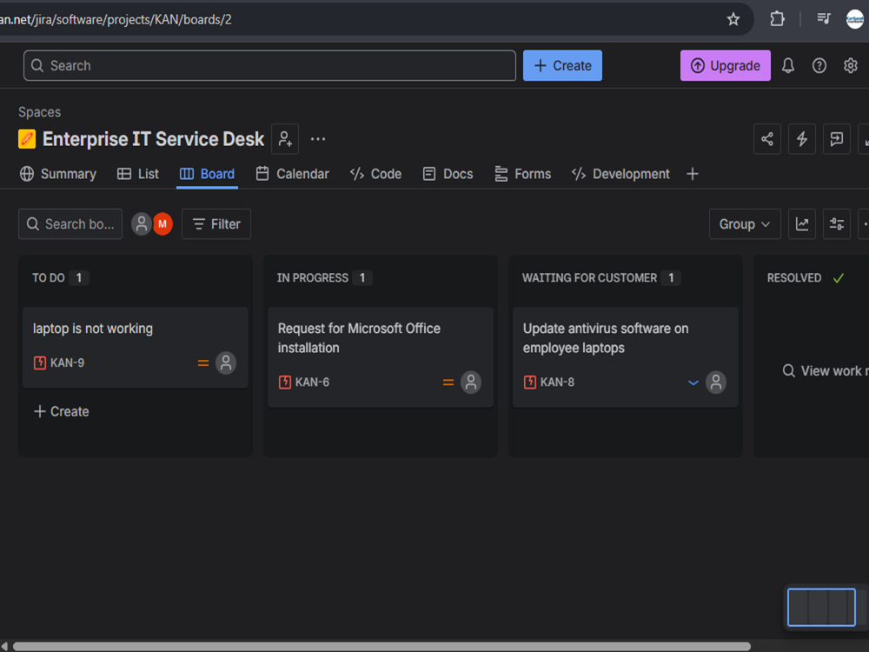Image resolution: width=869 pixels, height=652 pixels.
Task: Expand the Group dropdown
Action: point(745,224)
